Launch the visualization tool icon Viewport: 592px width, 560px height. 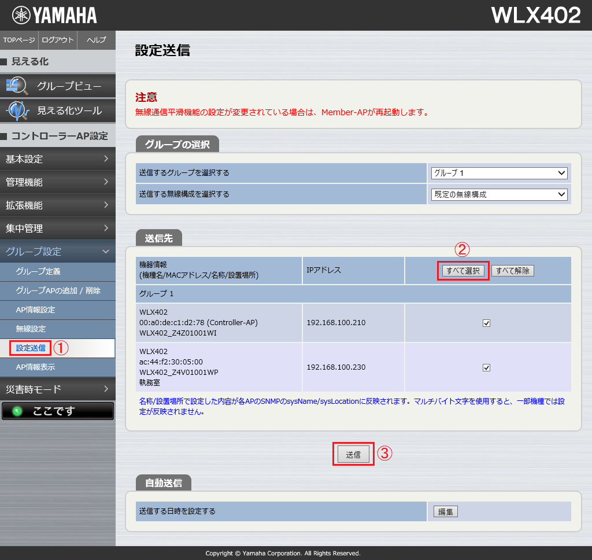(x=17, y=110)
